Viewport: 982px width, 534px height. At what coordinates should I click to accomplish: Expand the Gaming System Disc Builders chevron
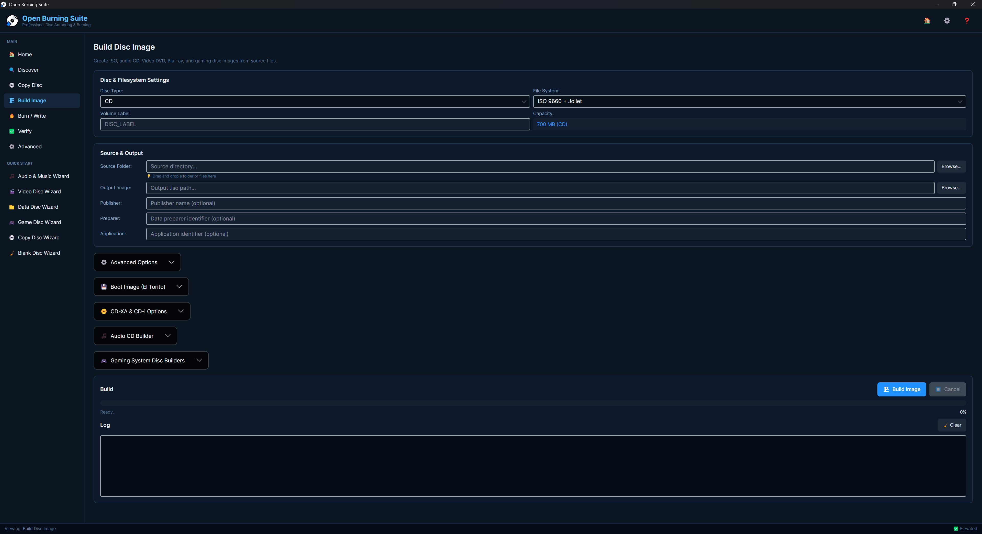(199, 361)
